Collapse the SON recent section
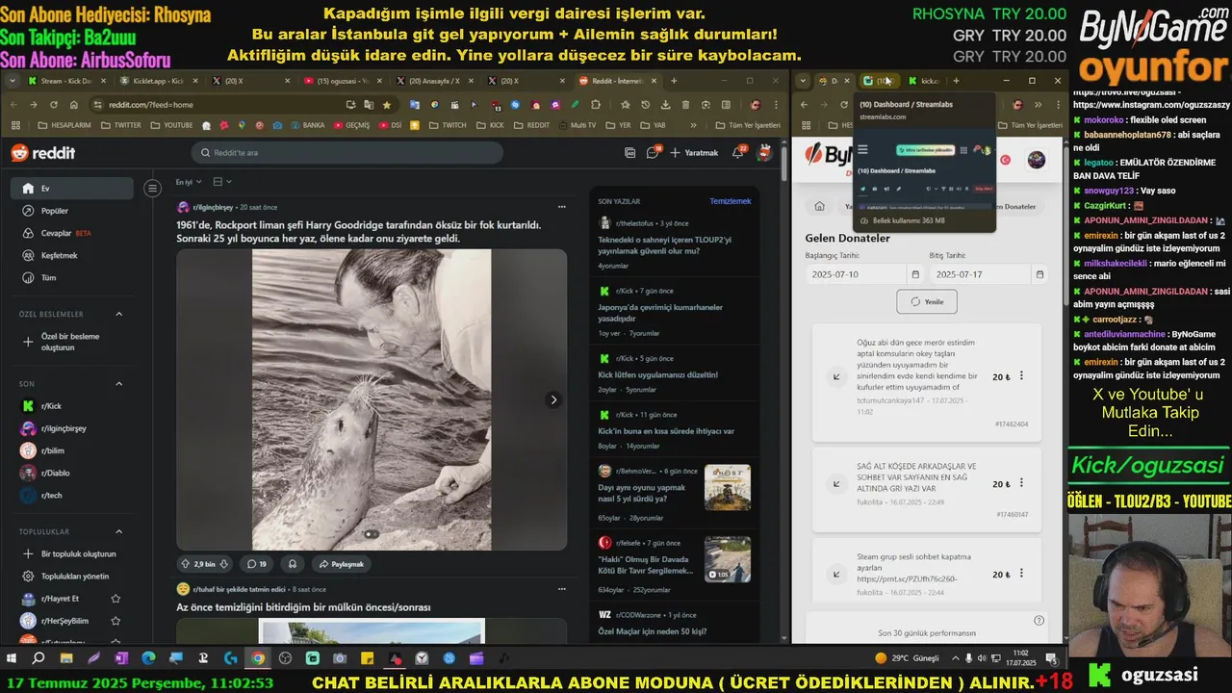The height and width of the screenshot is (693, 1232). (119, 384)
